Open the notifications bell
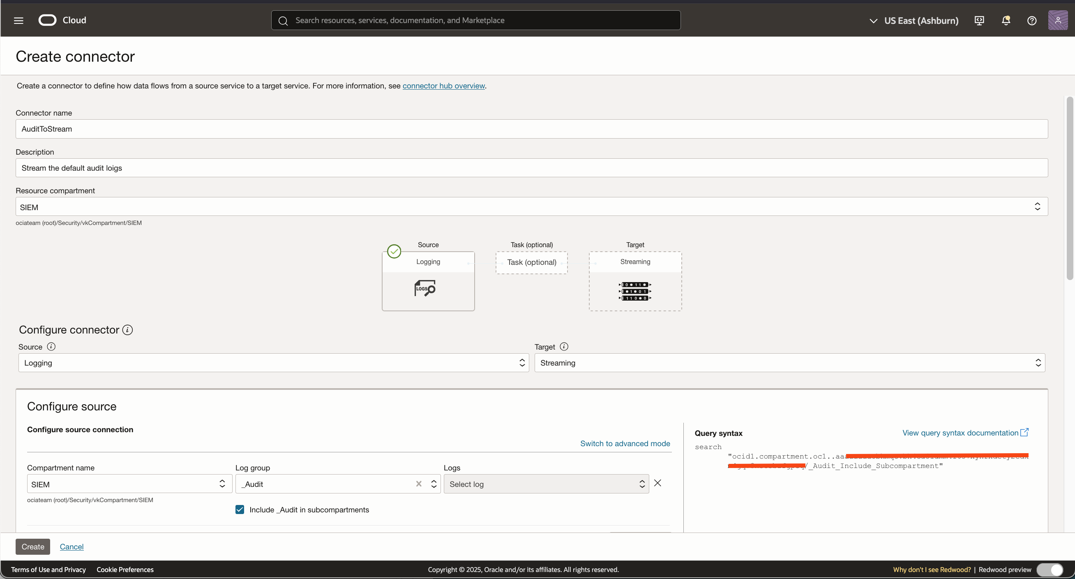 [x=1006, y=21]
